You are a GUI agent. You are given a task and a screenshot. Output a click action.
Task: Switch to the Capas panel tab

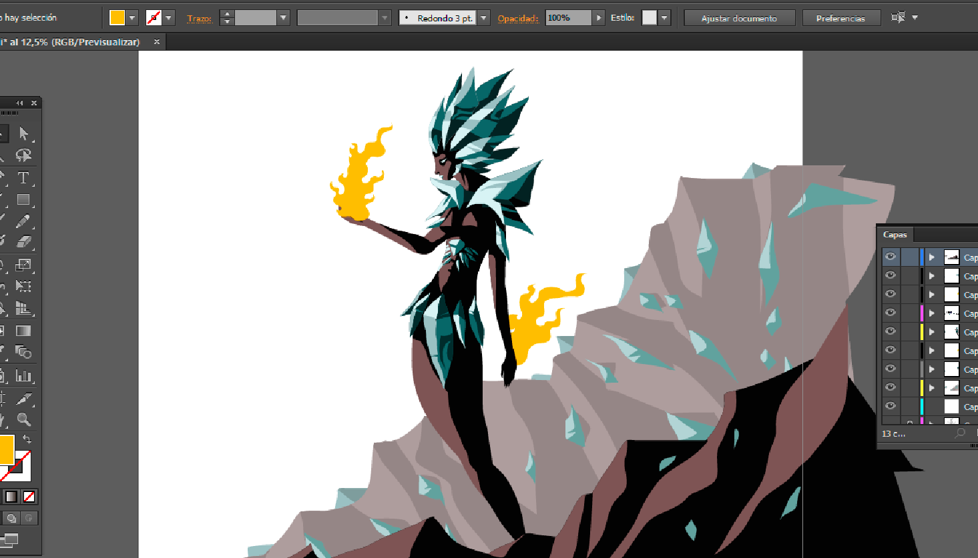click(895, 235)
